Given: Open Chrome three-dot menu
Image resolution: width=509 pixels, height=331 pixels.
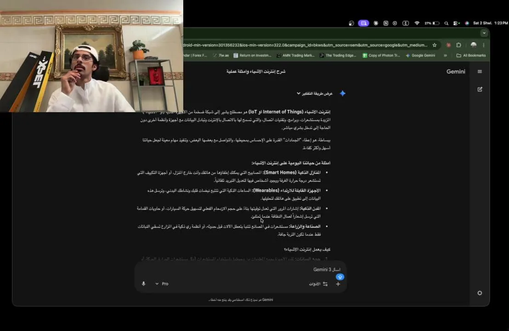Looking at the screenshot, I should pyautogui.click(x=484, y=45).
